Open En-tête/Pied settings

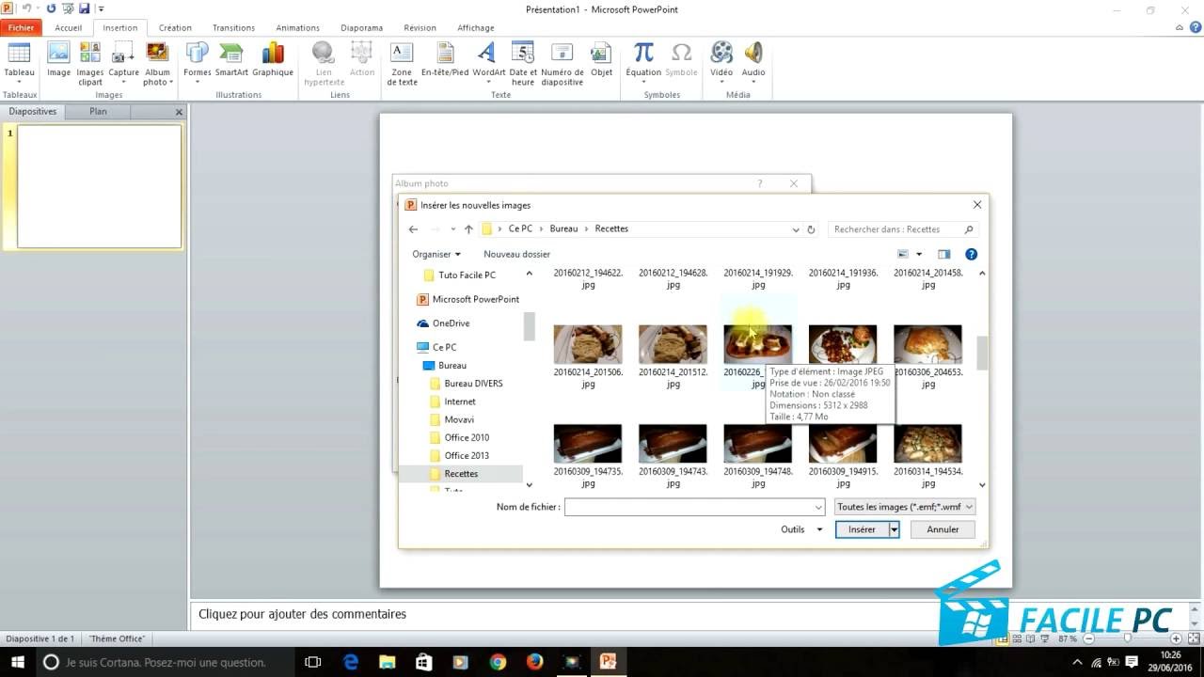point(445,59)
